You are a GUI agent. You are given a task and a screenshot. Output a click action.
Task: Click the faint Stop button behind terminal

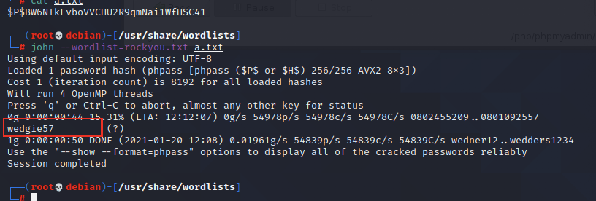tap(333, 7)
